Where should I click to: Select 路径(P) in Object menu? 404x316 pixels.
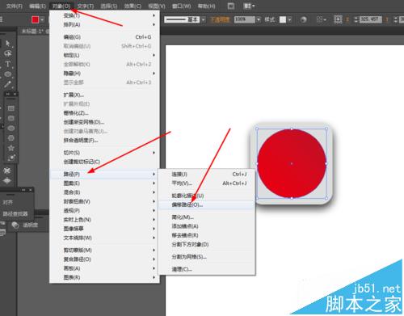[x=104, y=175]
